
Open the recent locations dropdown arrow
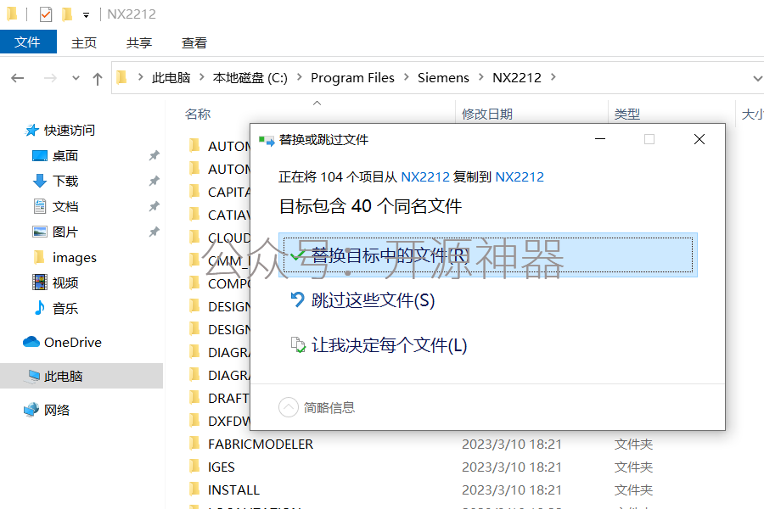[x=76, y=78]
